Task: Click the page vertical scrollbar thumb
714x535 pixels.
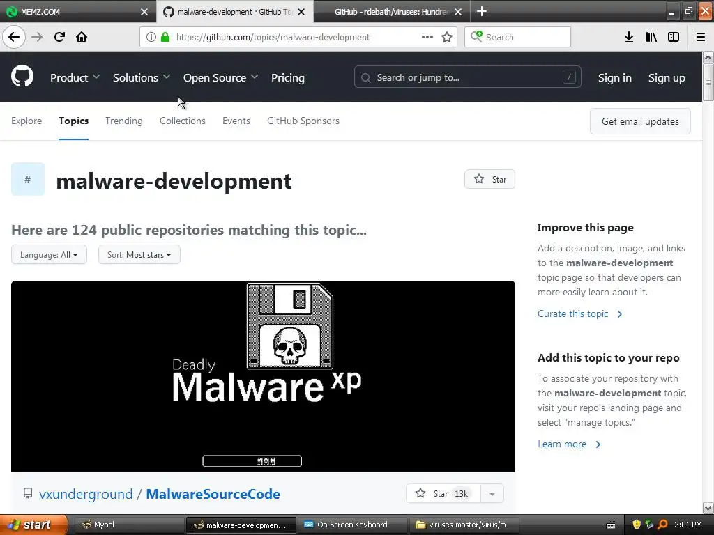Action: tap(708, 82)
